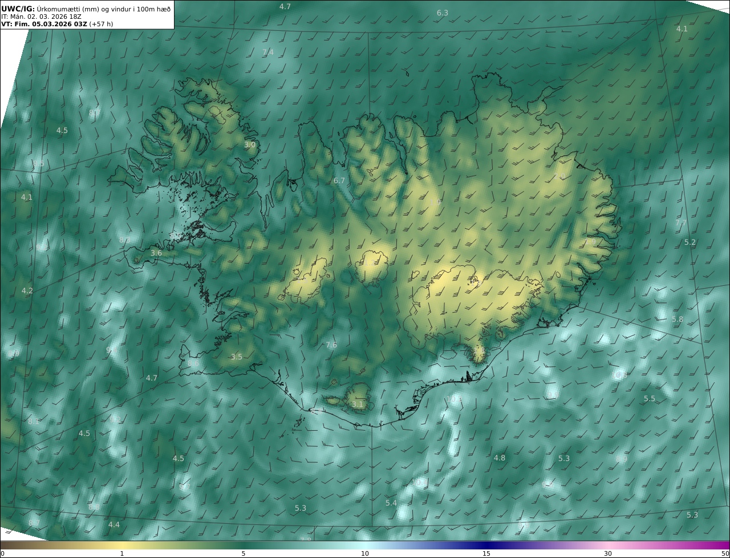The width and height of the screenshot is (730, 558).
Task: Click the '3.1' value on the map
Action: pos(358,405)
